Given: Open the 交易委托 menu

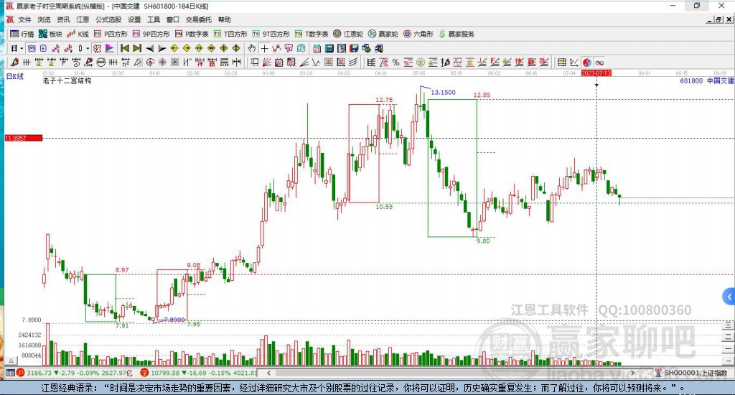Looking at the screenshot, I should coord(199,19).
